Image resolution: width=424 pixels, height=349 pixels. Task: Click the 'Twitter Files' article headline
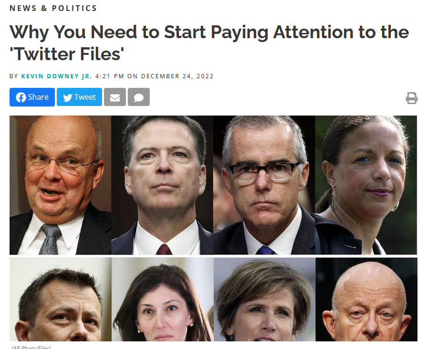(209, 43)
